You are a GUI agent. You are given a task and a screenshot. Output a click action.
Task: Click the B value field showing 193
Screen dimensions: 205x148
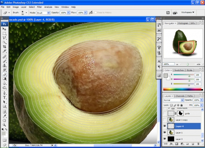[198, 84]
